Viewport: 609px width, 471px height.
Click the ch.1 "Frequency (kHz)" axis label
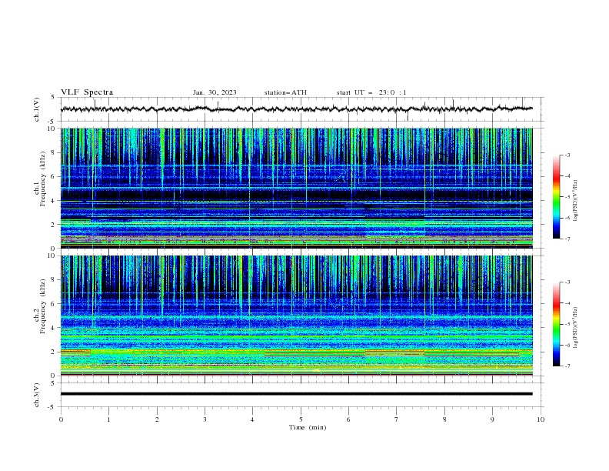click(43, 179)
